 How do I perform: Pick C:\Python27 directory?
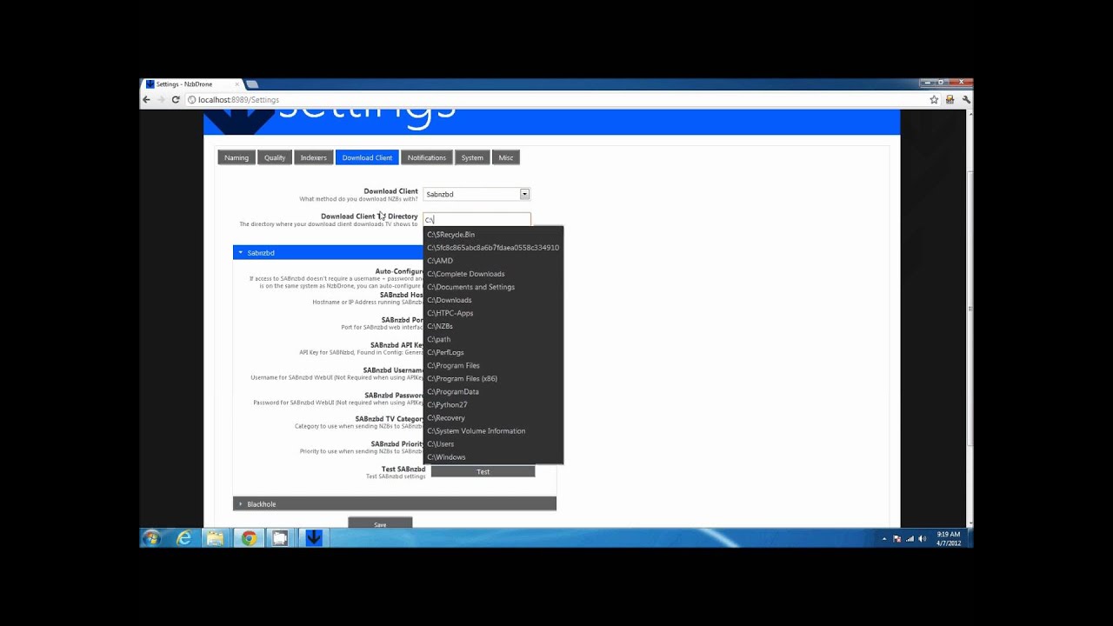[x=493, y=404]
